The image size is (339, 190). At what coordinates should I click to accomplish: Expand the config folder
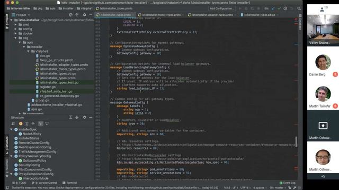[15, 29]
